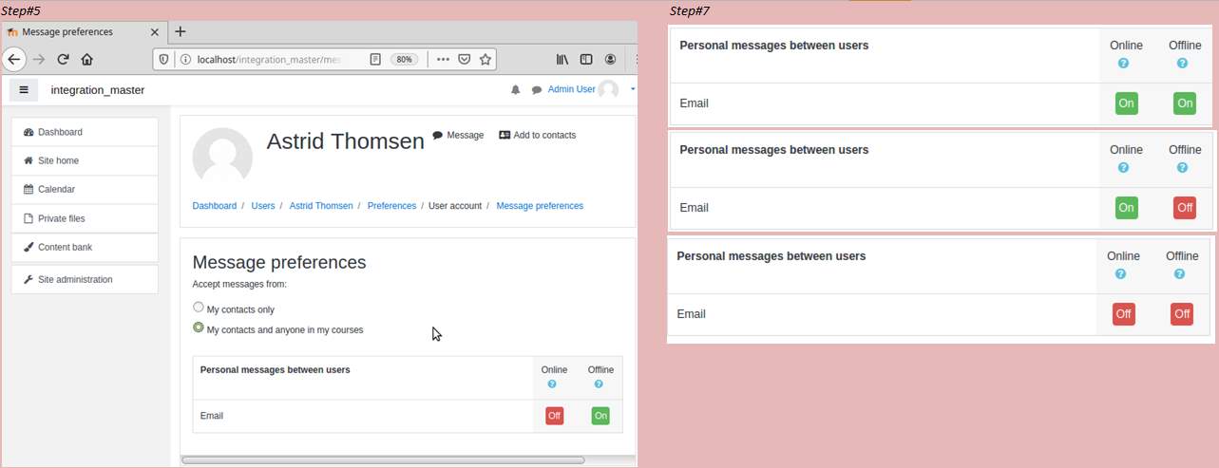1219x468 pixels.
Task: Show site information via the info icon
Action: pos(185,59)
